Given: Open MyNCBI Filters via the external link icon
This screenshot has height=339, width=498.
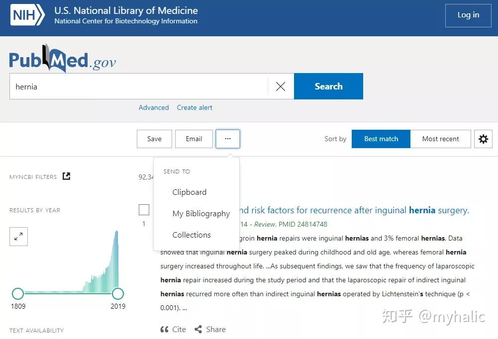Looking at the screenshot, I should [x=66, y=176].
